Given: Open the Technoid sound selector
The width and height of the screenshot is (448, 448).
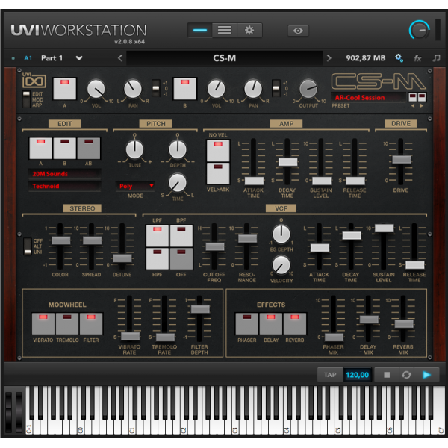Looking at the screenshot, I should pyautogui.click(x=64, y=186).
